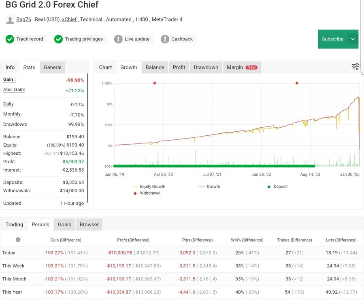Toggle the Growth legend series
Screen dimensions: 364x303
pos(210,187)
